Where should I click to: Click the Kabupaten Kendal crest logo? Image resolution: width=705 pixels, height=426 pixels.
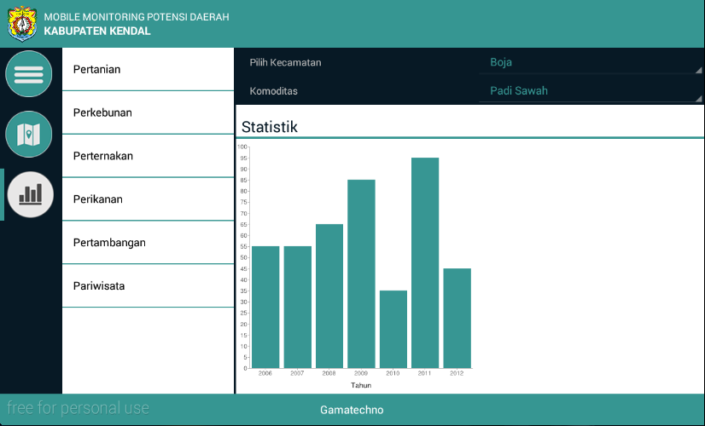pyautogui.click(x=22, y=24)
